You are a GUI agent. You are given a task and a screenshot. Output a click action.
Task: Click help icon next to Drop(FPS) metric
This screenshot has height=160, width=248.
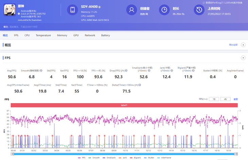tap(126, 71)
